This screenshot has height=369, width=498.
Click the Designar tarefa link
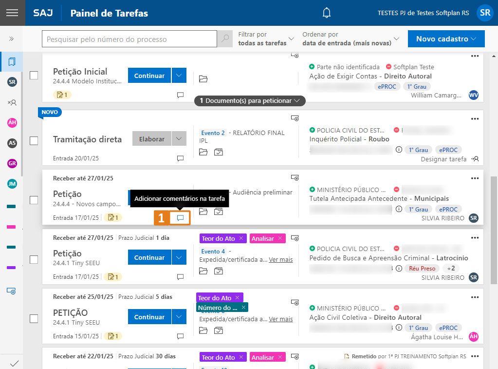coord(443,159)
